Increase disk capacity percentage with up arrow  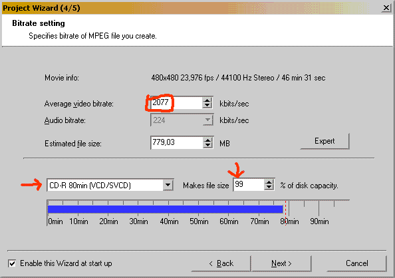[269, 182]
